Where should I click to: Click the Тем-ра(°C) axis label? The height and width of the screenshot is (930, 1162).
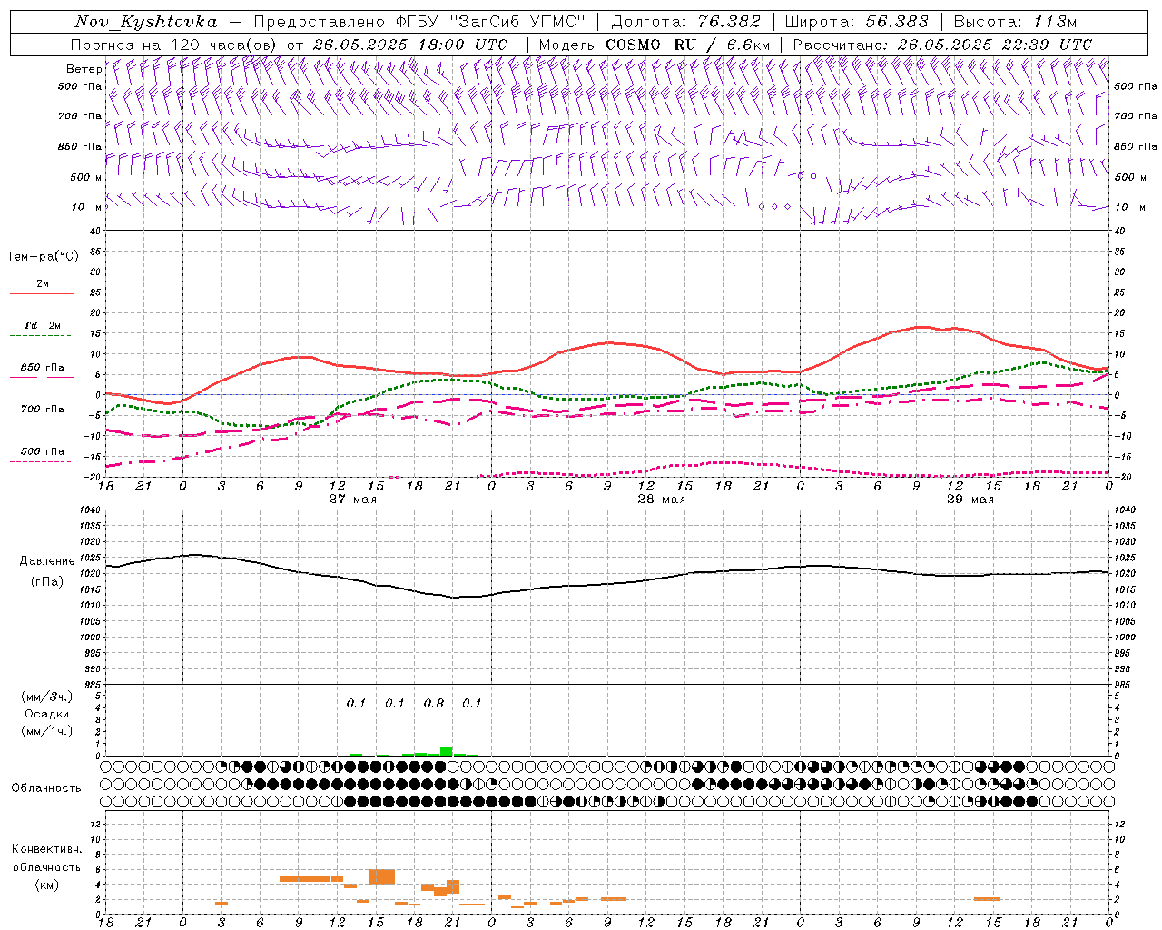43,256
